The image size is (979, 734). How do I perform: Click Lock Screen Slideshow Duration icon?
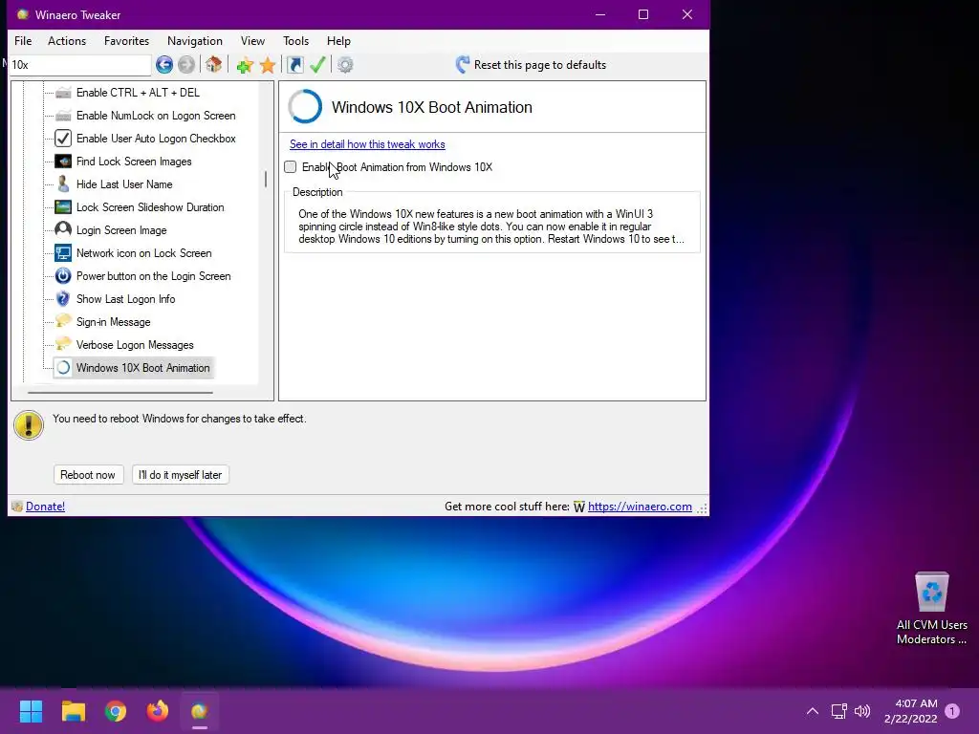(63, 207)
